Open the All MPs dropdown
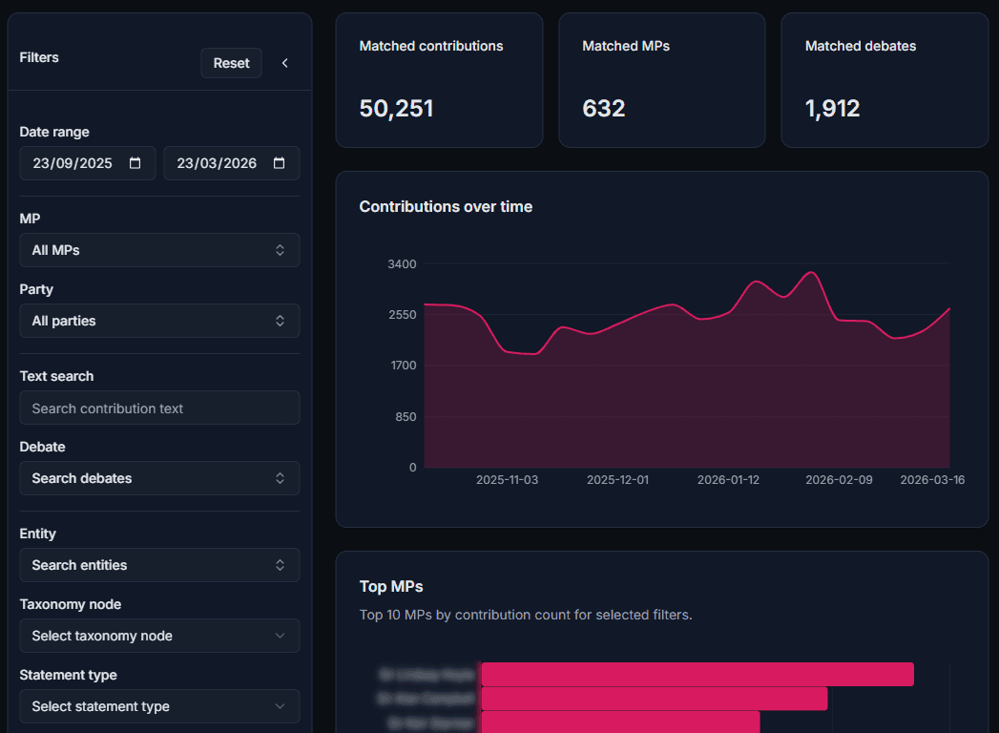Screen dimensions: 999x733 pos(159,250)
